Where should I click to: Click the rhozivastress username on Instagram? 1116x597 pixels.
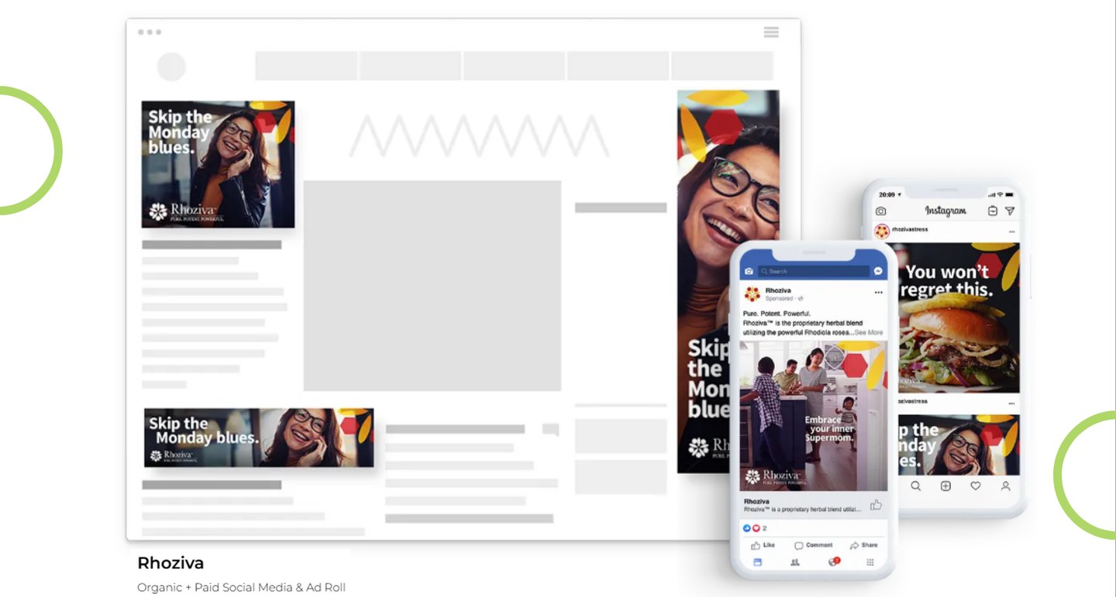point(910,230)
